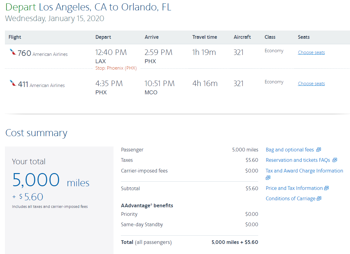Viewport: 350px width, 254px height.
Task: Click external link icon after Conditions of Carriage
Action: 319,198
